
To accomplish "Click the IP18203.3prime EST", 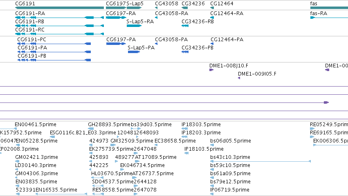I will coord(185,137).
